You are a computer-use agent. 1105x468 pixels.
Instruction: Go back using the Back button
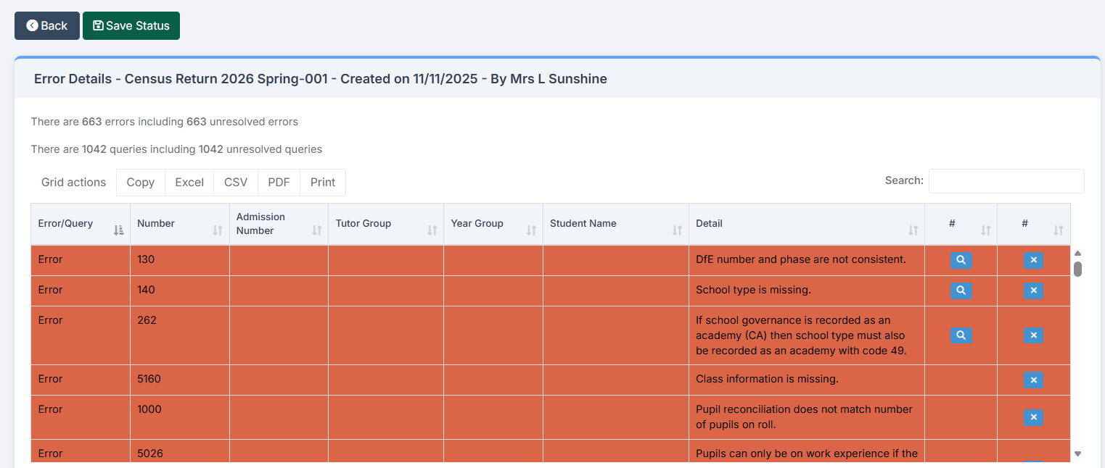coord(47,26)
